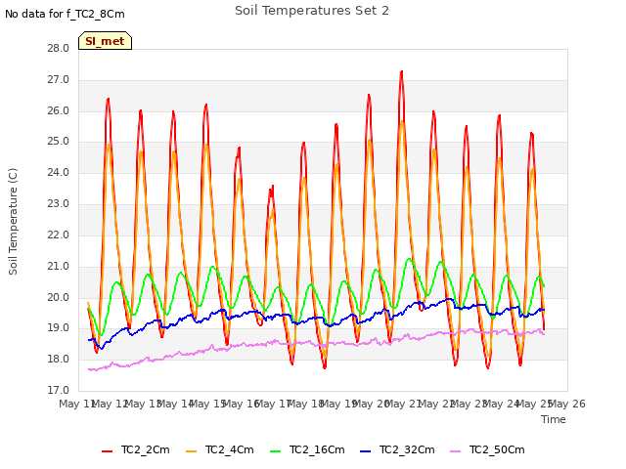Viewport: 626px width, 469px height.
Task: Select the TC2_32Cm legend label
Action: coord(407,449)
